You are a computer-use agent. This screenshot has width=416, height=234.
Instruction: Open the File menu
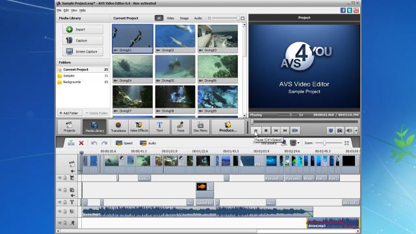[59, 10]
